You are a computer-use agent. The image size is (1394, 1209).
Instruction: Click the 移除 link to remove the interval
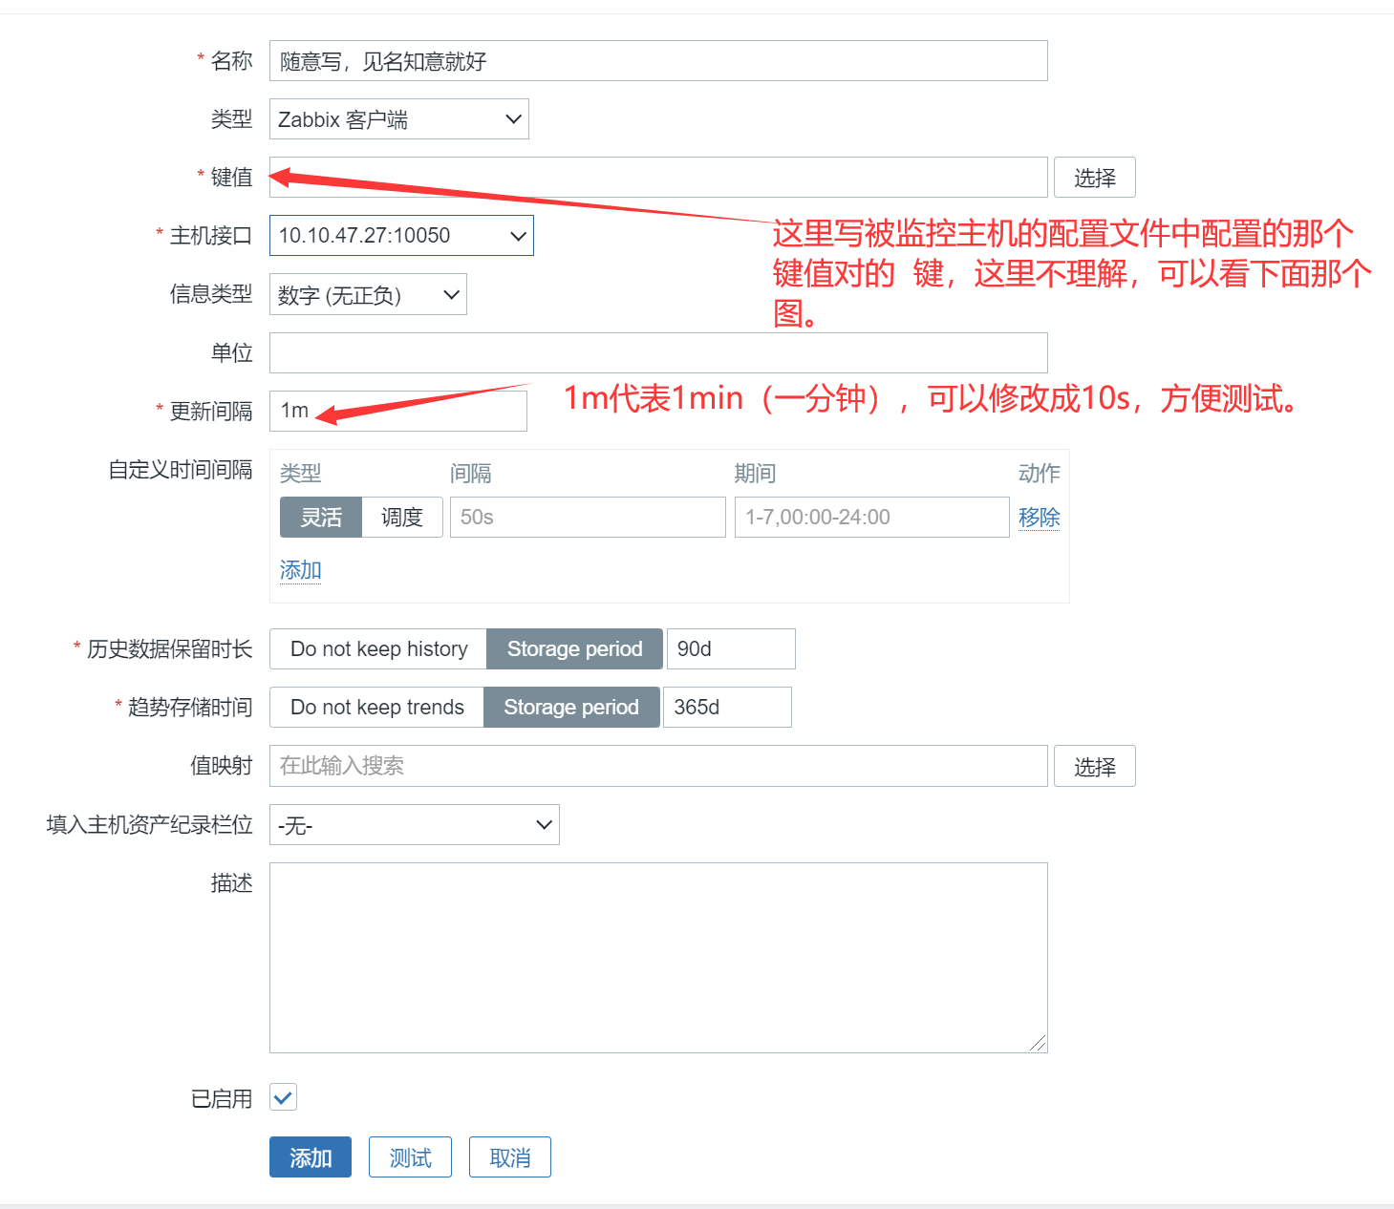tap(1039, 517)
